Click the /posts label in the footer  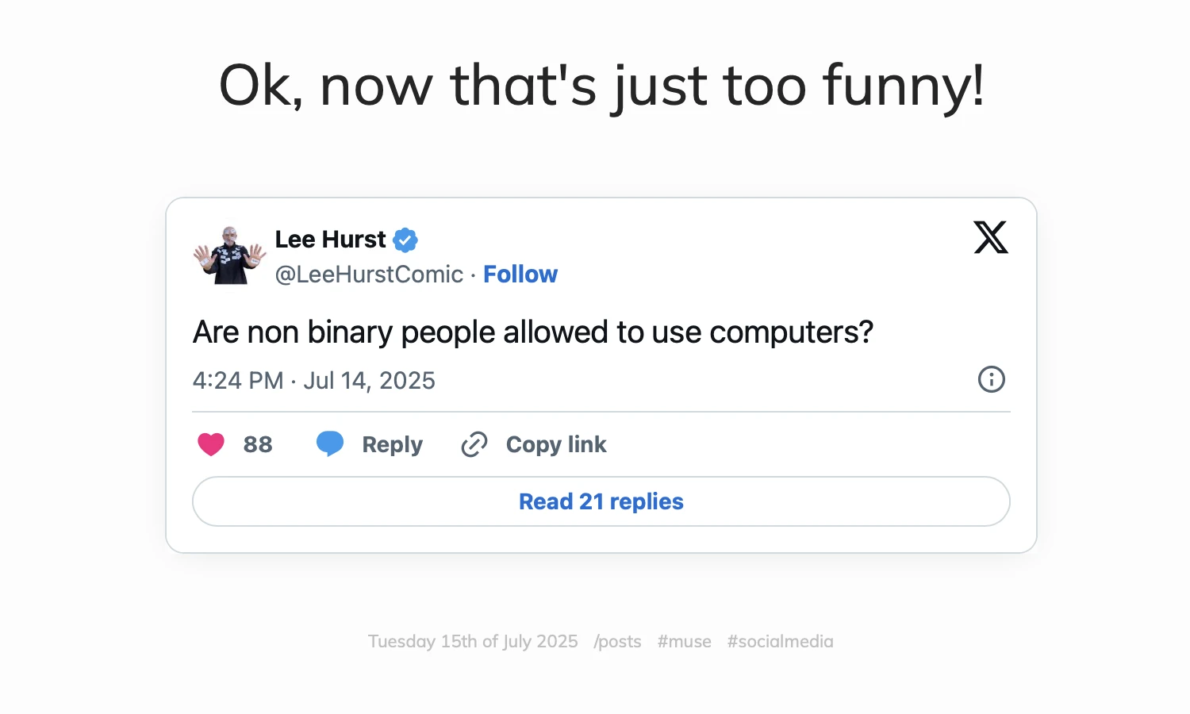(x=617, y=641)
